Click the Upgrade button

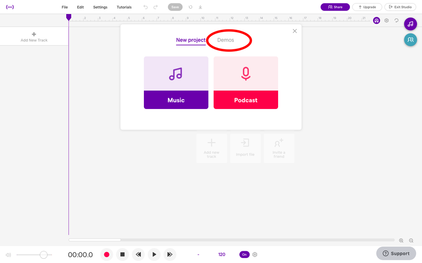pos(367,7)
